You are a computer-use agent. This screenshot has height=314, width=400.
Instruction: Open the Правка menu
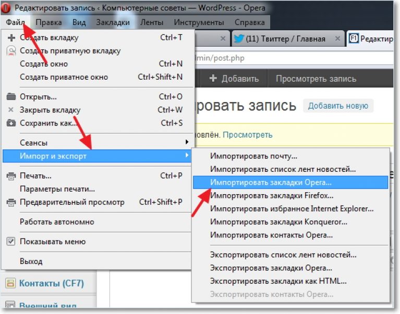click(x=49, y=22)
